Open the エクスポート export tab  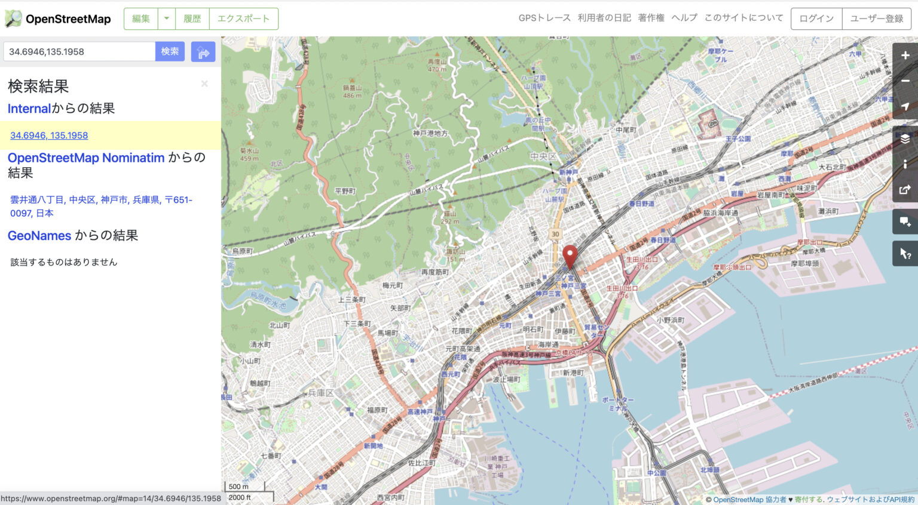[244, 19]
